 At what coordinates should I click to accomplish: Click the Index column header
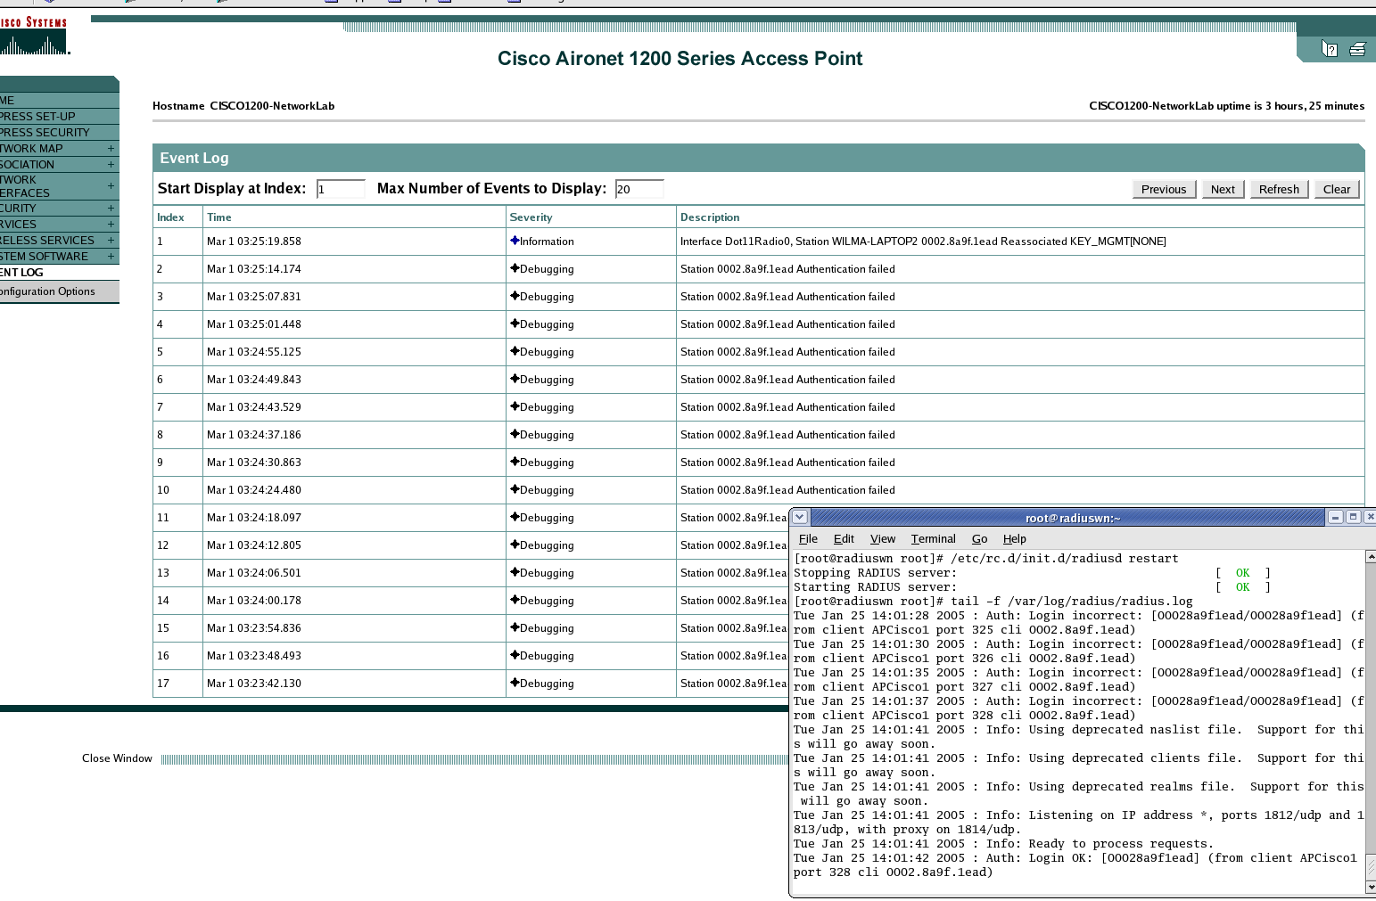click(x=170, y=217)
